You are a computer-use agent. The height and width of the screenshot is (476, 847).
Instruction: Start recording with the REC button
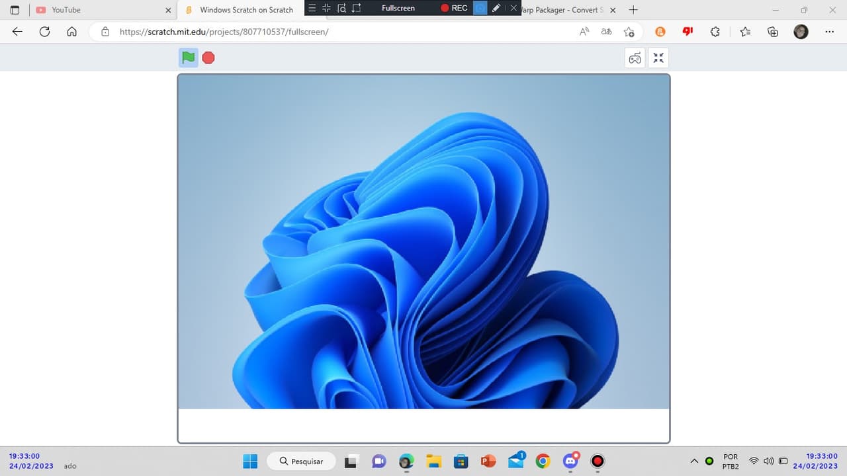pyautogui.click(x=454, y=8)
